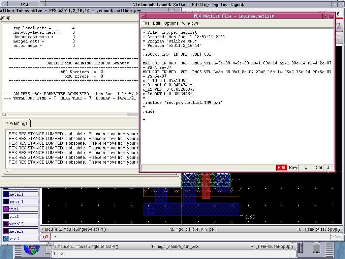Click capacitor line c_16 OUT 0 0.0292448f
Viewport: 345px width, 259px height.
tap(167, 94)
